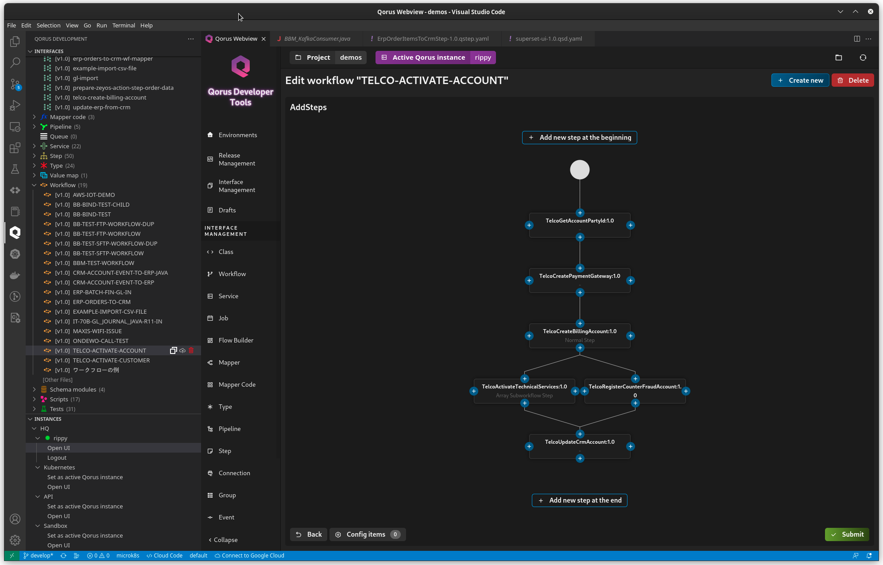Click sync changes icon in status bar
The height and width of the screenshot is (565, 883).
[63, 556]
